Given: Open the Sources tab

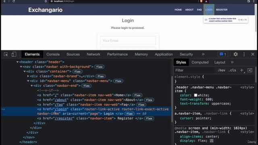Looking at the screenshot, I should (x=73, y=54).
